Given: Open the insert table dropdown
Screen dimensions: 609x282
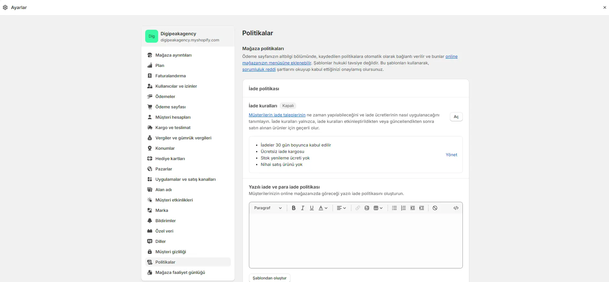Looking at the screenshot, I should (x=378, y=208).
